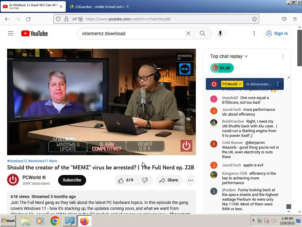Dislike the video with thumbs down
The width and height of the screenshot is (302, 227).
(x=145, y=180)
